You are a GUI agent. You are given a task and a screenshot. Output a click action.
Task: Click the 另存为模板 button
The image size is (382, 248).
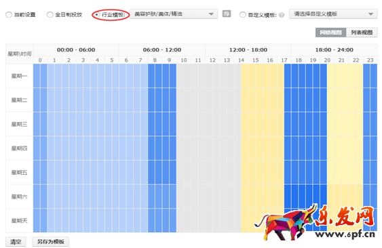[x=51, y=242]
